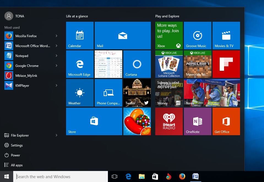Expand File Explorer jump list arrow
The image size is (264, 182).
[56, 135]
